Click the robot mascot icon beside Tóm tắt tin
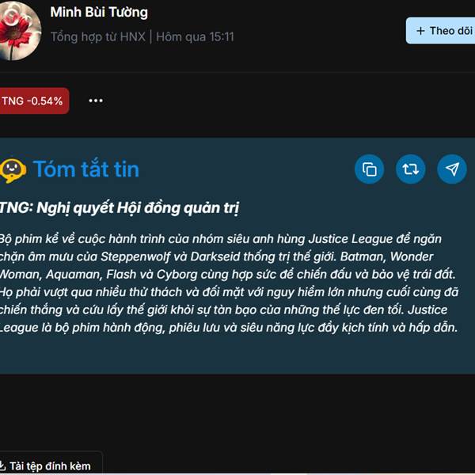Viewport: 475px width, 475px height. point(13,170)
